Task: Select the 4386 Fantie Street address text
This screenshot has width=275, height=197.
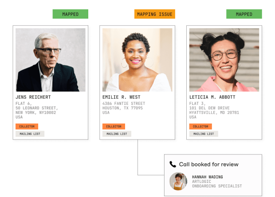Action: pyautogui.click(x=124, y=104)
